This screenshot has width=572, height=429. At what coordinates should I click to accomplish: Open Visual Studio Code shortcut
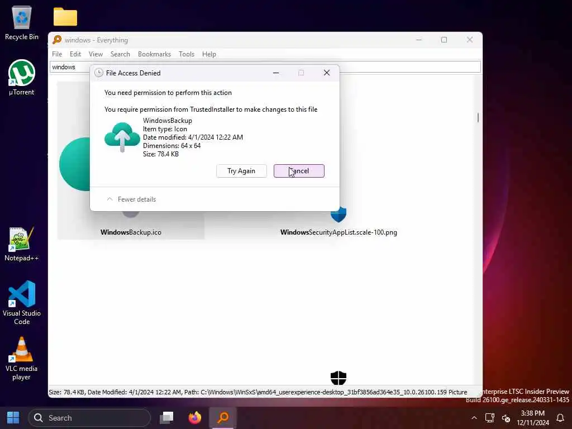22,302
